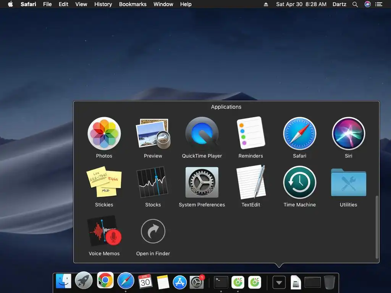The image size is (391, 293).
Task: Click the Applications stack scrollbar
Action: pos(377,227)
